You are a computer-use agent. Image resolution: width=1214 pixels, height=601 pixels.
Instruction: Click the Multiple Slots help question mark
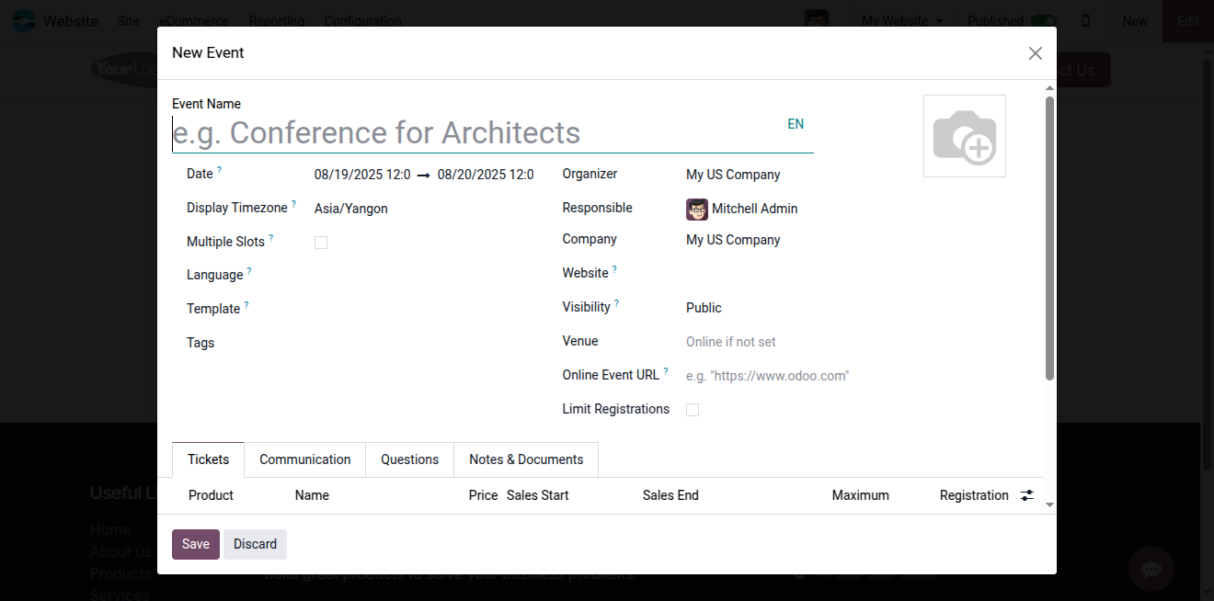(270, 238)
